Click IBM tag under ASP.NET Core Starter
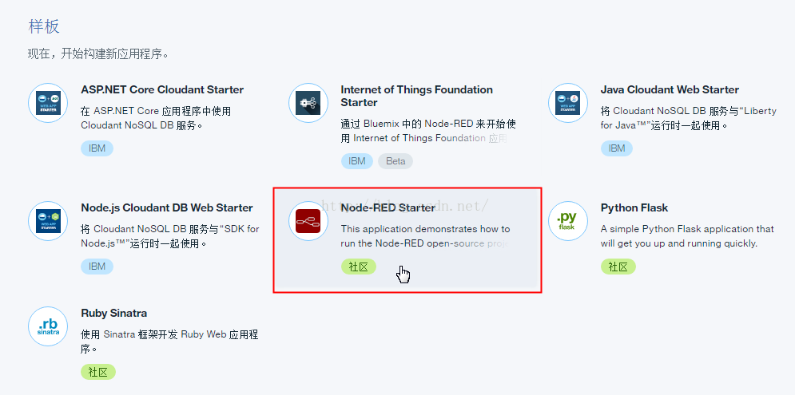Image resolution: width=795 pixels, height=395 pixels. pos(97,148)
